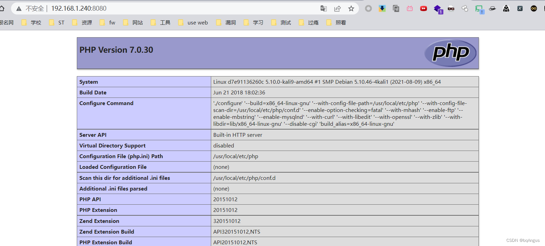545x246 pixels.
Task: Open the 网站 bookmark folder
Action: pyautogui.click(x=133, y=22)
